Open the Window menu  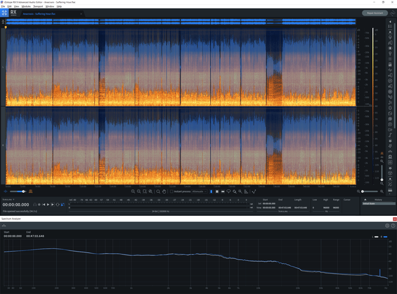click(50, 6)
